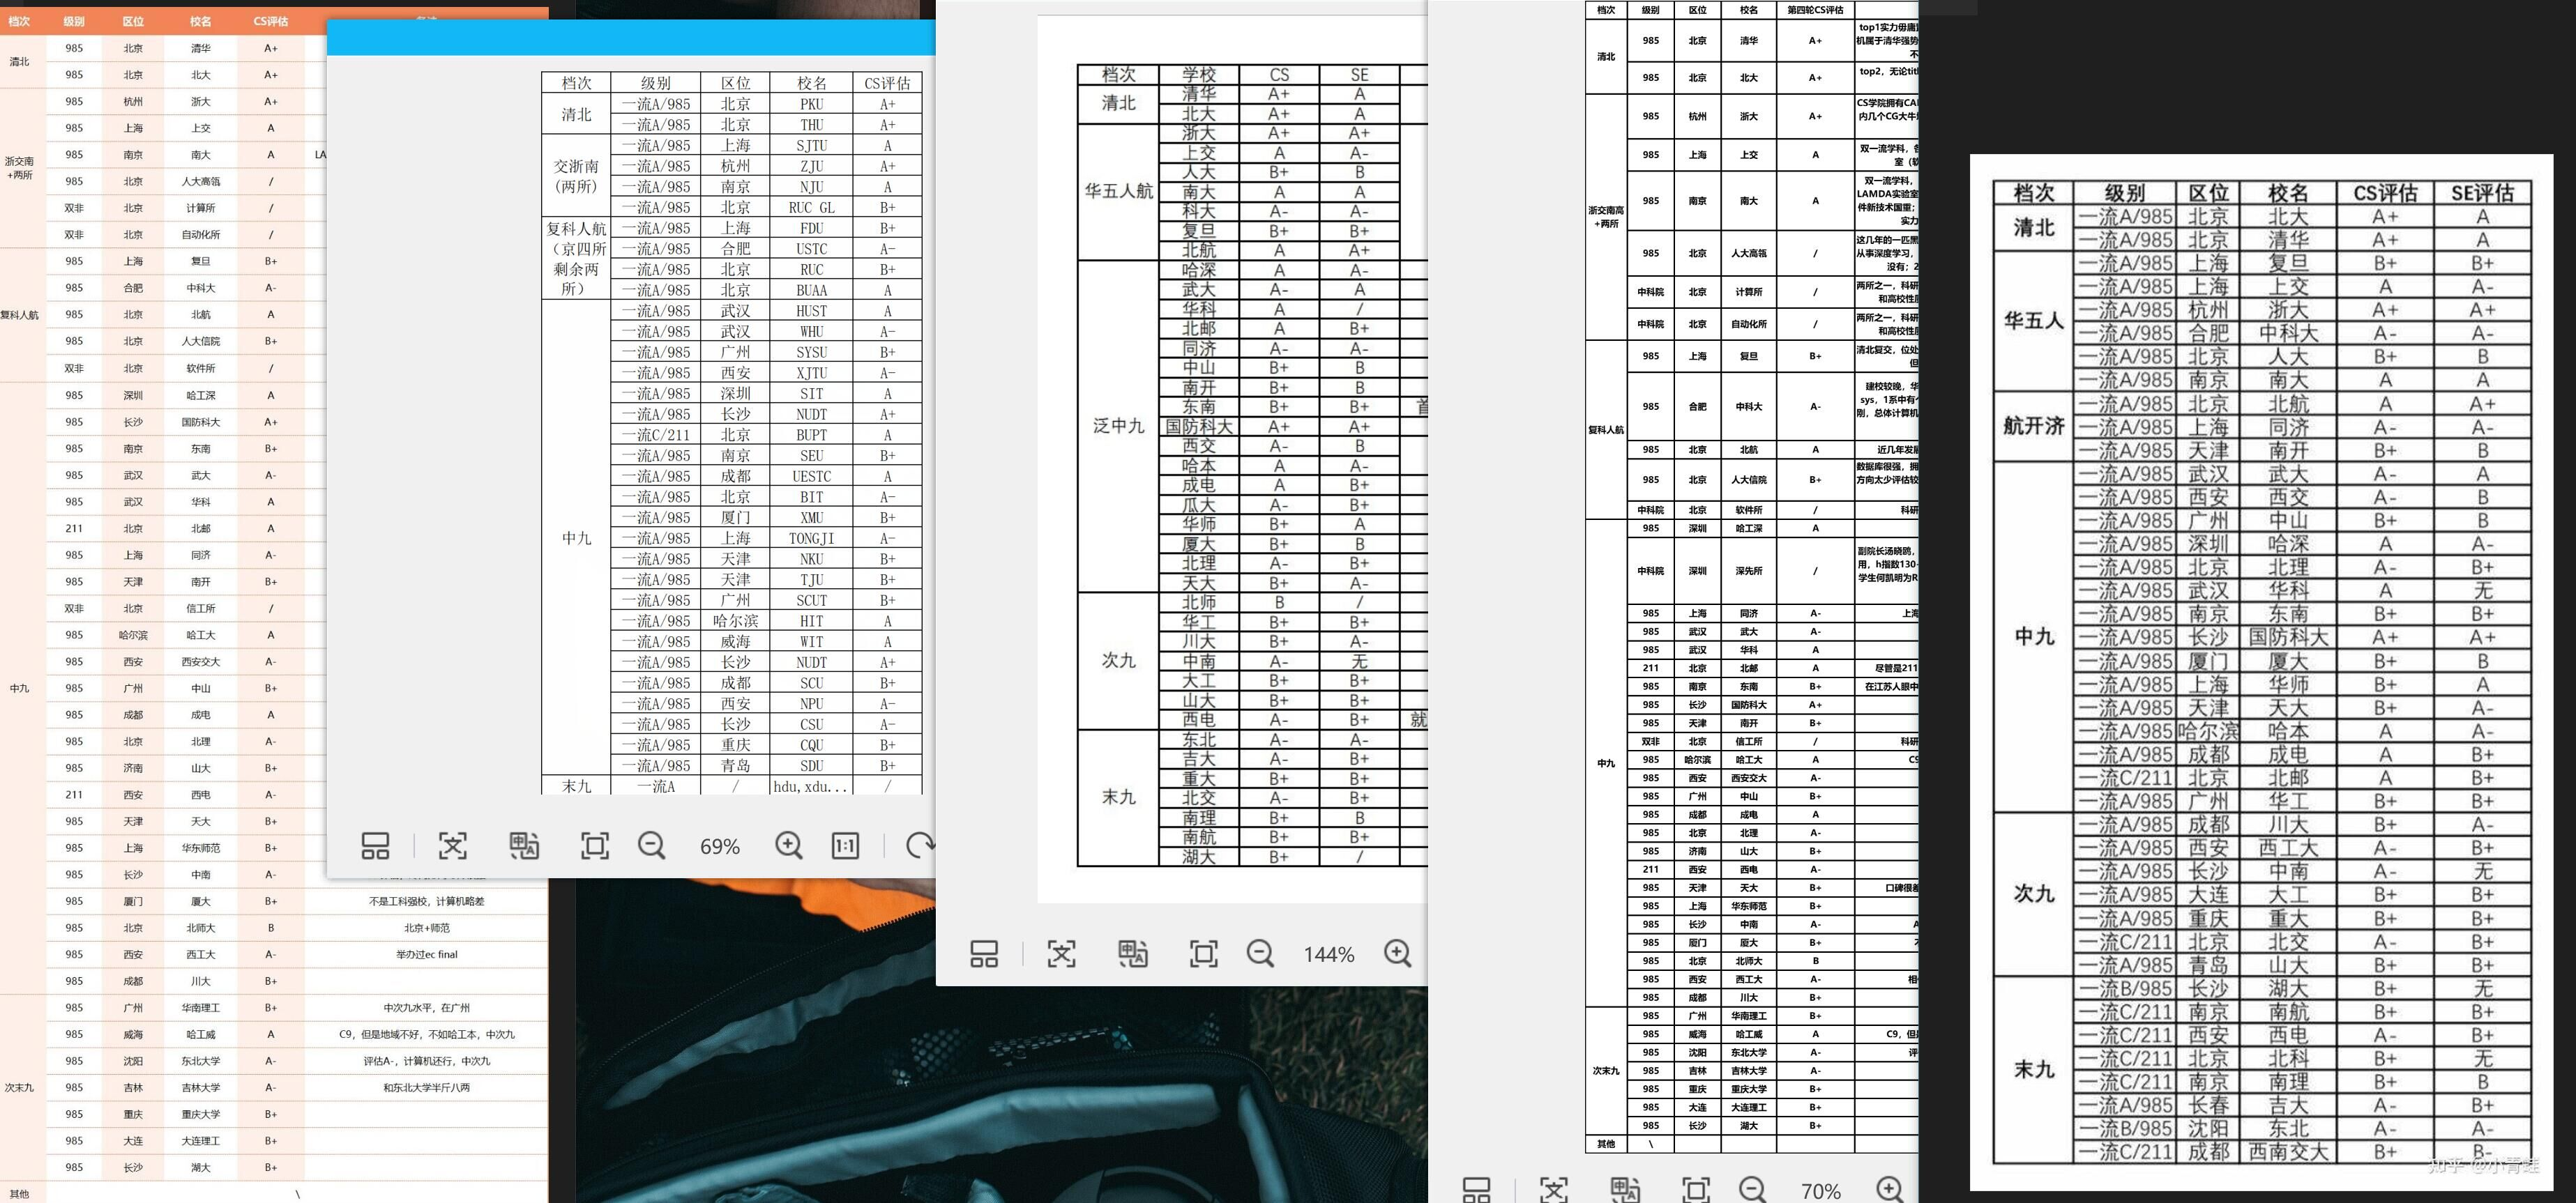Click 'SJTU' cell in 69% viewer table
Screen dimensions: 2576x1203
tap(812, 146)
